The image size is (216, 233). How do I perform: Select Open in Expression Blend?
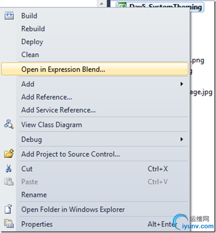pos(95,69)
